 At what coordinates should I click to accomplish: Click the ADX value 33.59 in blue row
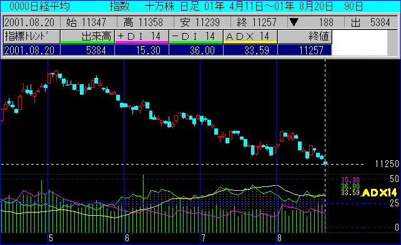click(250, 50)
